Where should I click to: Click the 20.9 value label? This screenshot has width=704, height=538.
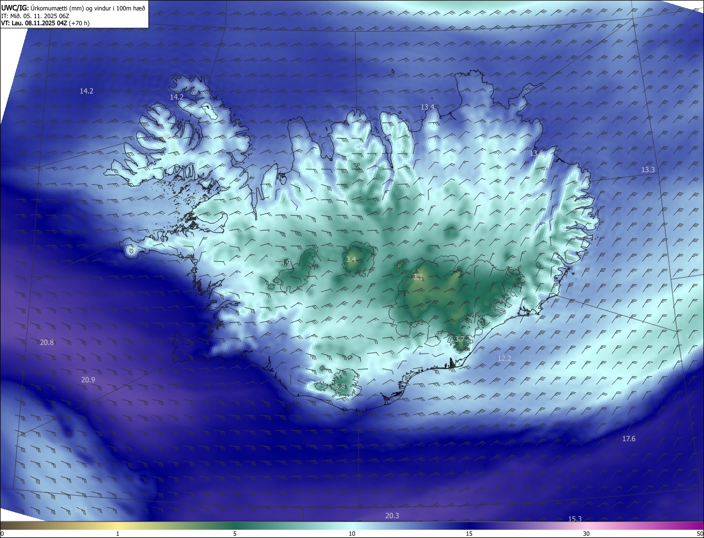pyautogui.click(x=88, y=380)
